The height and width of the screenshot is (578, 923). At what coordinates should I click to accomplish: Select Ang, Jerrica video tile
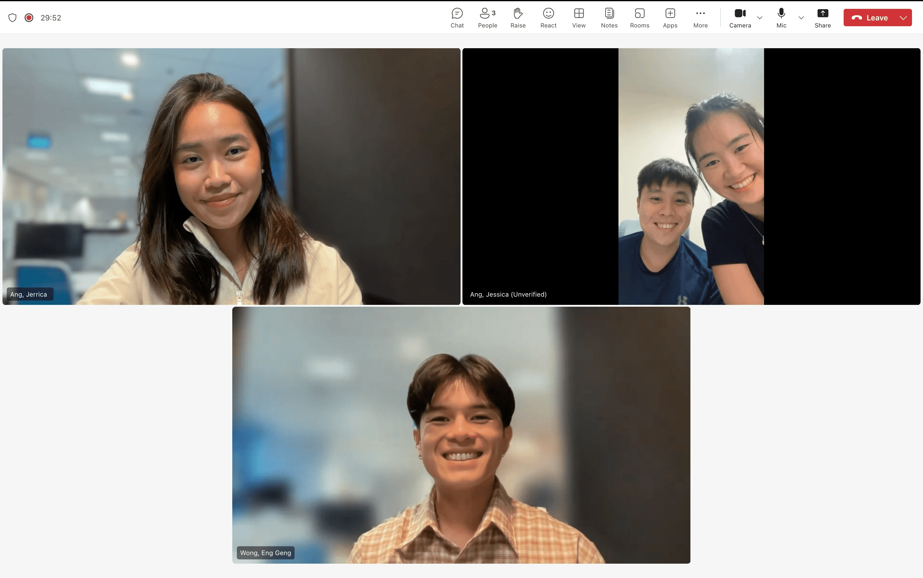(231, 176)
